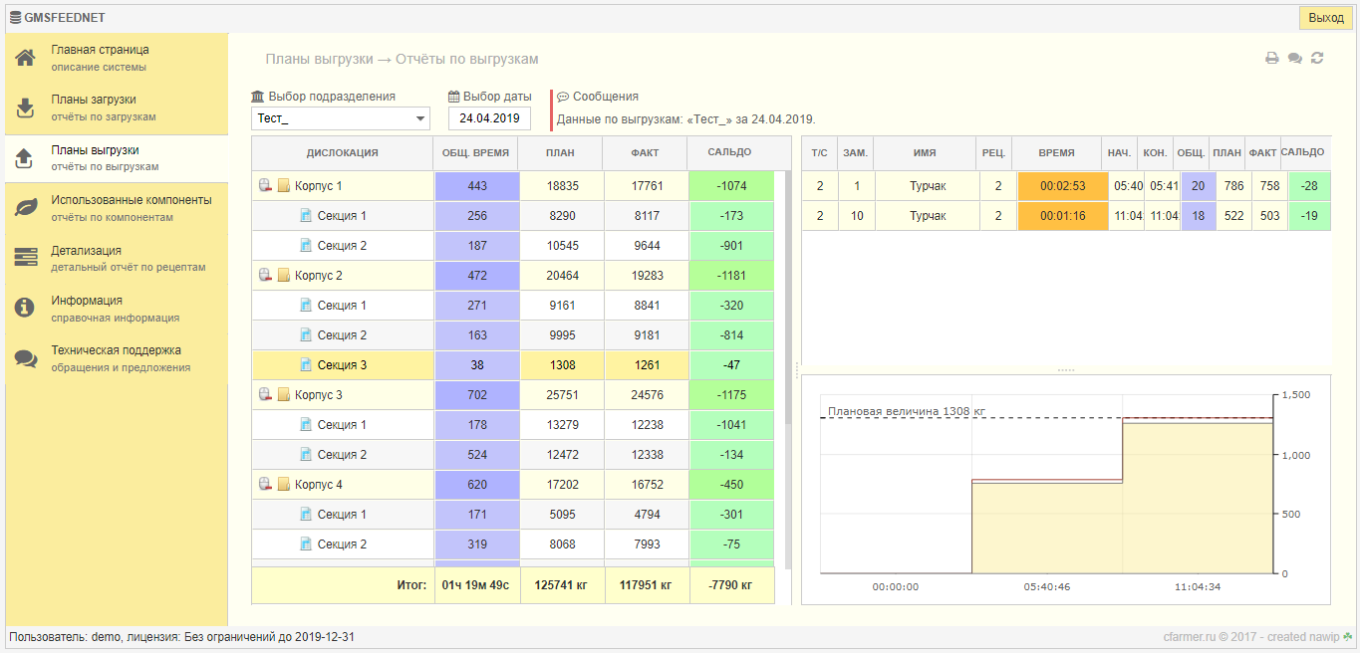The height and width of the screenshot is (653, 1360).
Task: Click the info icon for Информация
Action: point(26,309)
